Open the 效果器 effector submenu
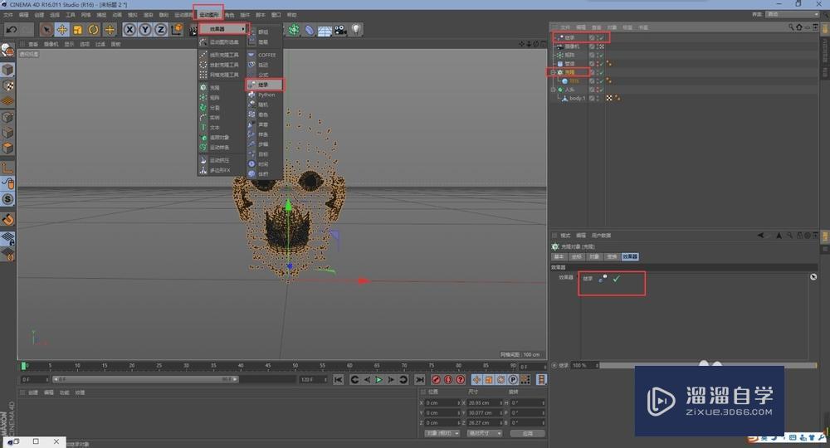 (x=222, y=29)
